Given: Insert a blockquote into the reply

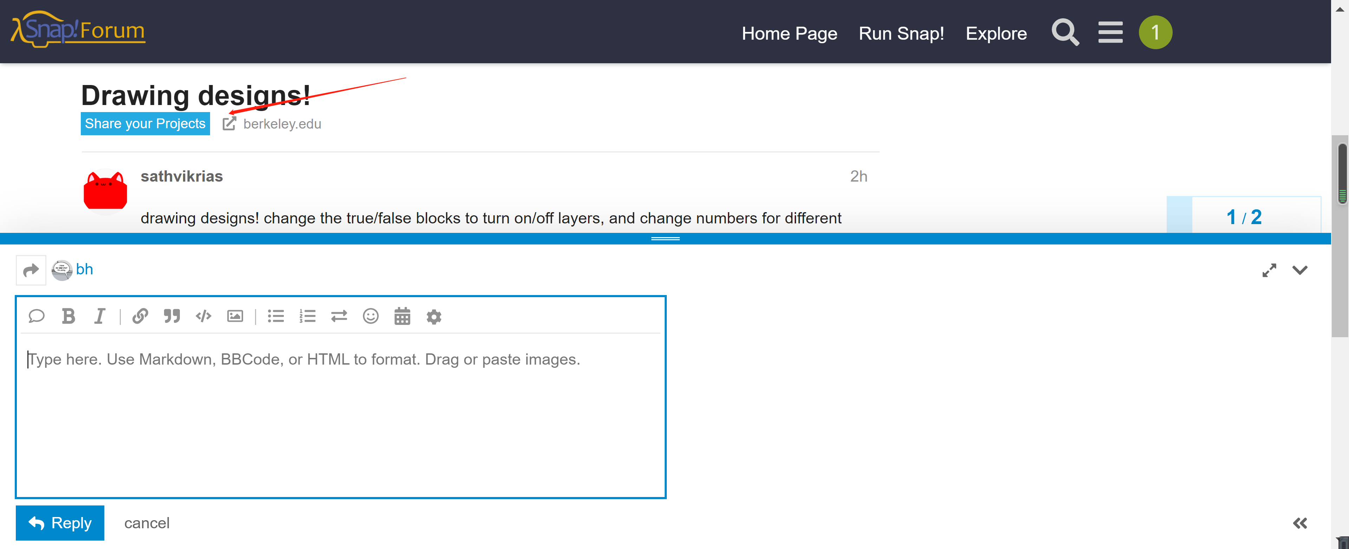Looking at the screenshot, I should [172, 316].
